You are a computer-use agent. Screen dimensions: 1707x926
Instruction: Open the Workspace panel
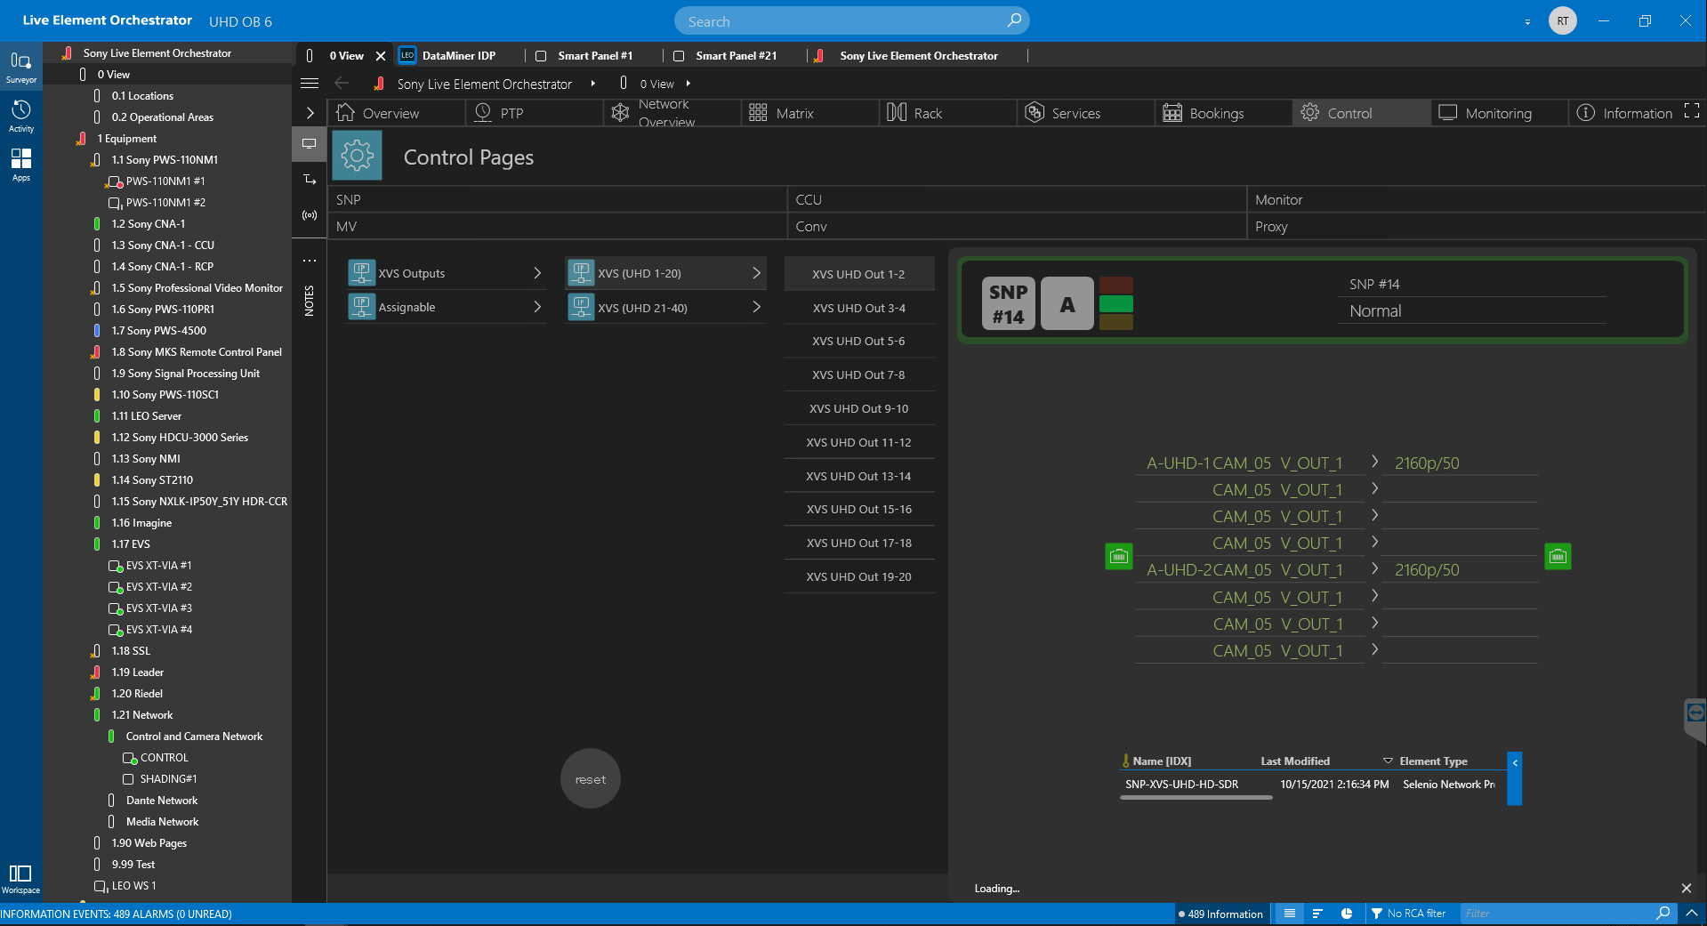(x=20, y=879)
